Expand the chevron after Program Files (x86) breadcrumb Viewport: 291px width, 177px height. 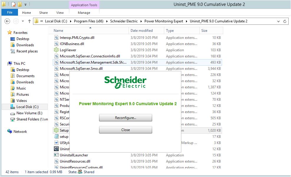(x=107, y=21)
